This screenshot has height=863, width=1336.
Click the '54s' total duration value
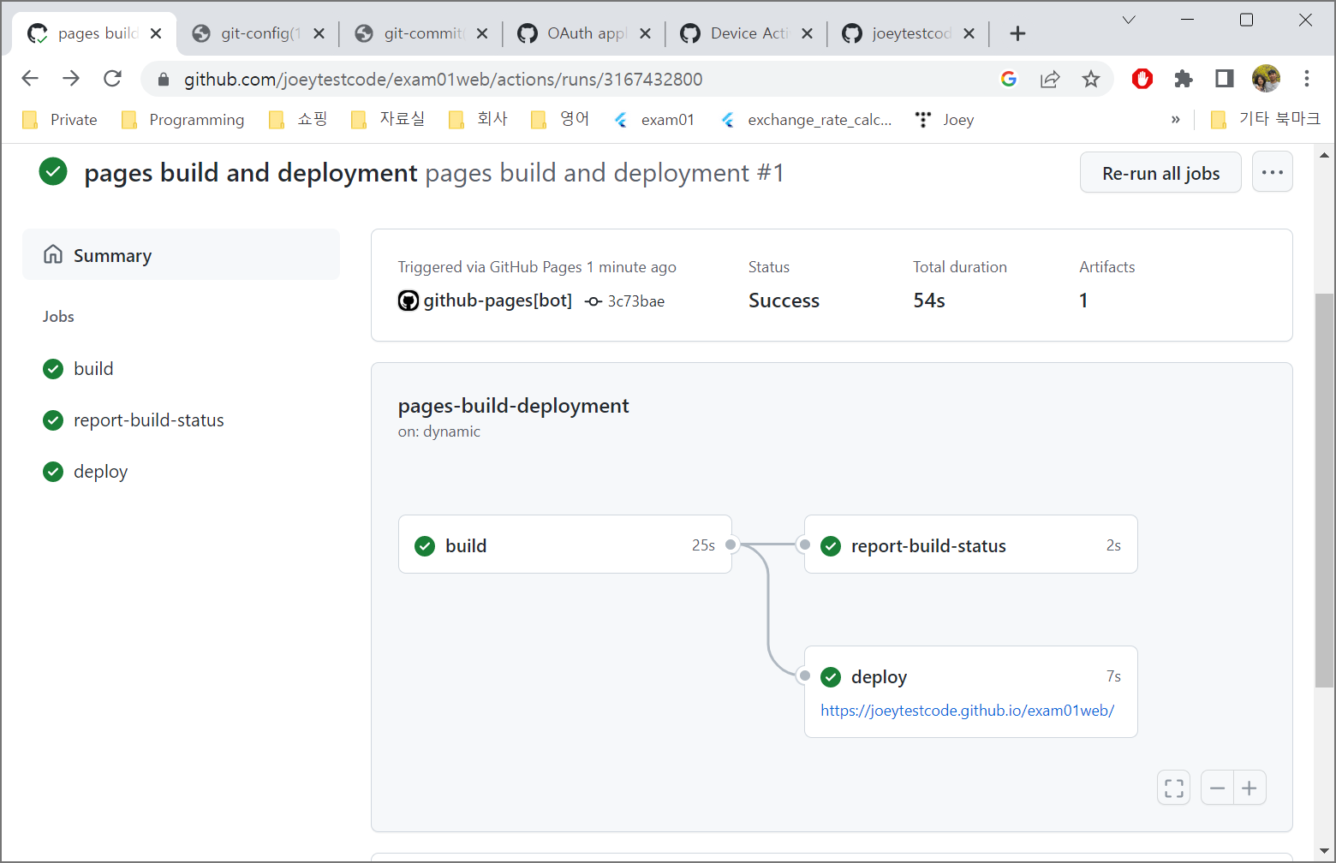(x=929, y=301)
